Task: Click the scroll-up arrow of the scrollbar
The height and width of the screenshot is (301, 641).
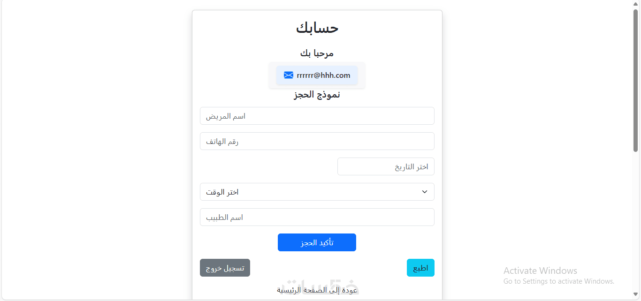Action: tap(636, 4)
